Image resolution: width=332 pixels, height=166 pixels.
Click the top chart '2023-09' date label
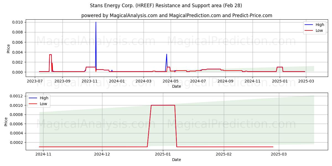[x=63, y=81]
